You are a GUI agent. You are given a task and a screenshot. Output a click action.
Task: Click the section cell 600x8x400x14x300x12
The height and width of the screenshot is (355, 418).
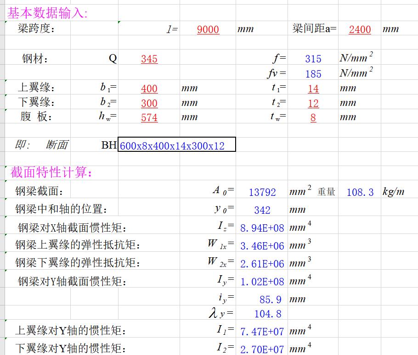pyautogui.click(x=177, y=144)
